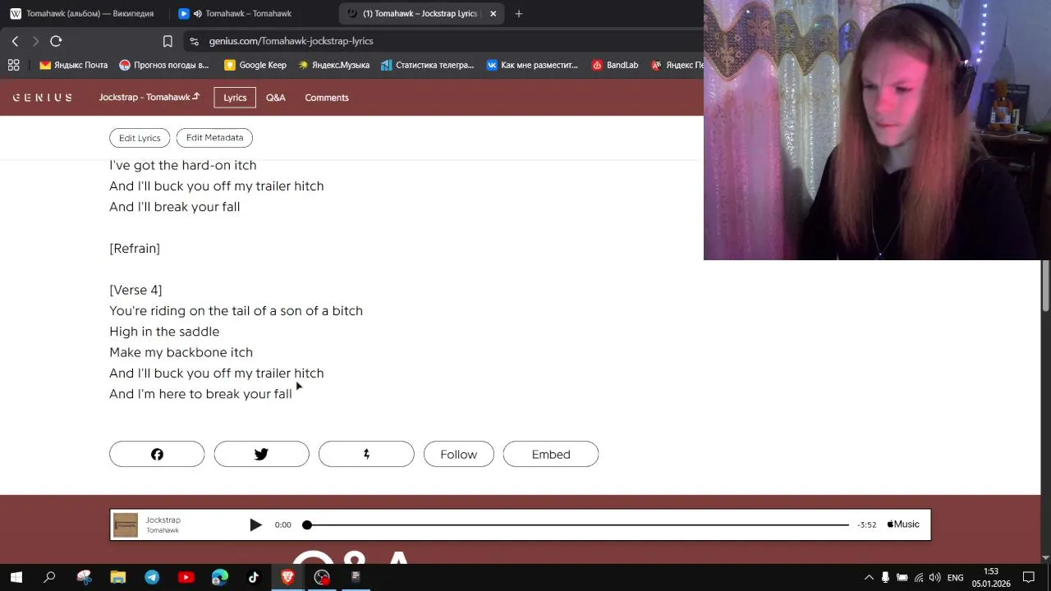Screen dimensions: 1051x591
Task: Open the Windows notification center
Action: (x=1029, y=577)
